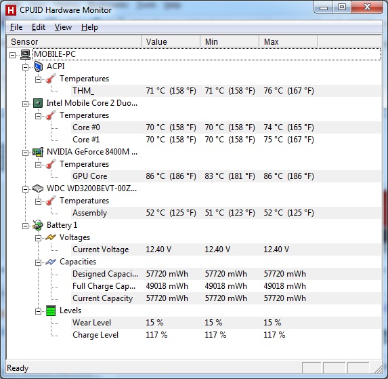Collapse Temperatures under ACPI
This screenshot has height=379, width=388.
coord(38,79)
